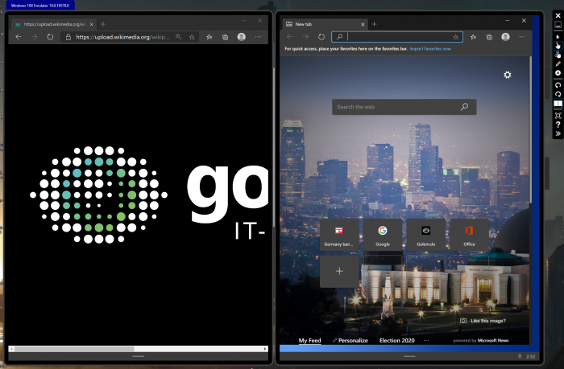564x369 pixels.
Task: Star the wikimedia page as favorite
Action: click(192, 37)
